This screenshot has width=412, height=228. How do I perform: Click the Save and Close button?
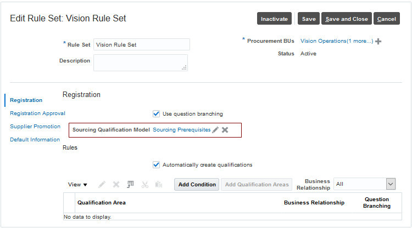tap(347, 19)
